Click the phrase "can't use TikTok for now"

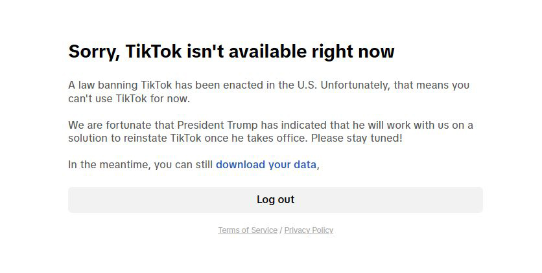(128, 100)
